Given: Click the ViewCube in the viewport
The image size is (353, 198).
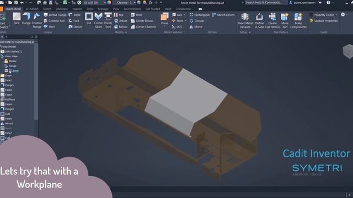Looking at the screenshot, I should [348, 51].
